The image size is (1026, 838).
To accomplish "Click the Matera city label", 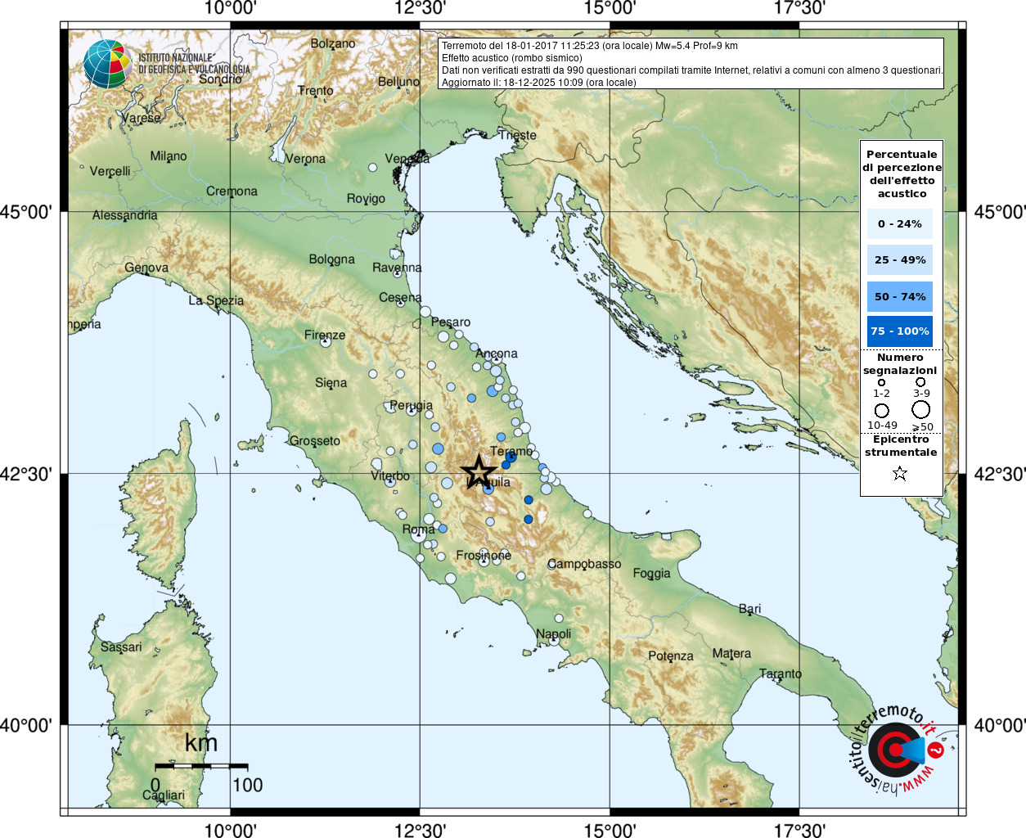I will point(731,653).
